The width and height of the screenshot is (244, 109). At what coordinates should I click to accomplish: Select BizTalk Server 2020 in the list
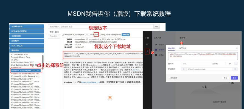pyautogui.click(x=19, y=55)
